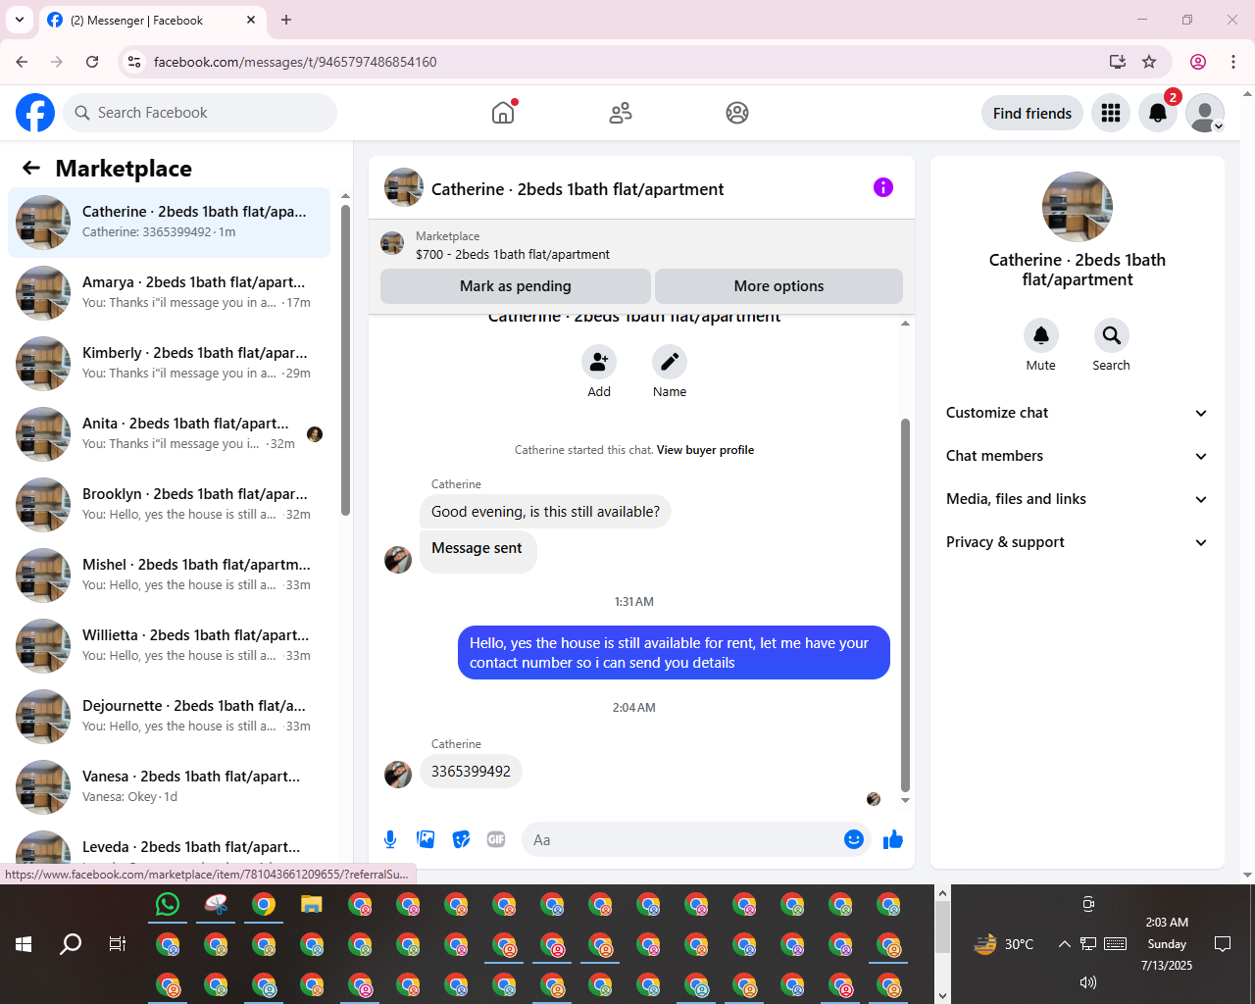
Task: Click the back arrow beside Marketplace
Action: (31, 168)
